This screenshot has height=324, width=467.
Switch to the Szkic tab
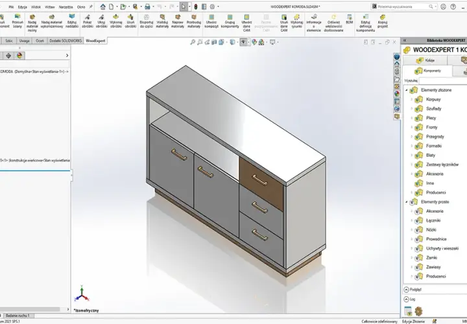9,41
